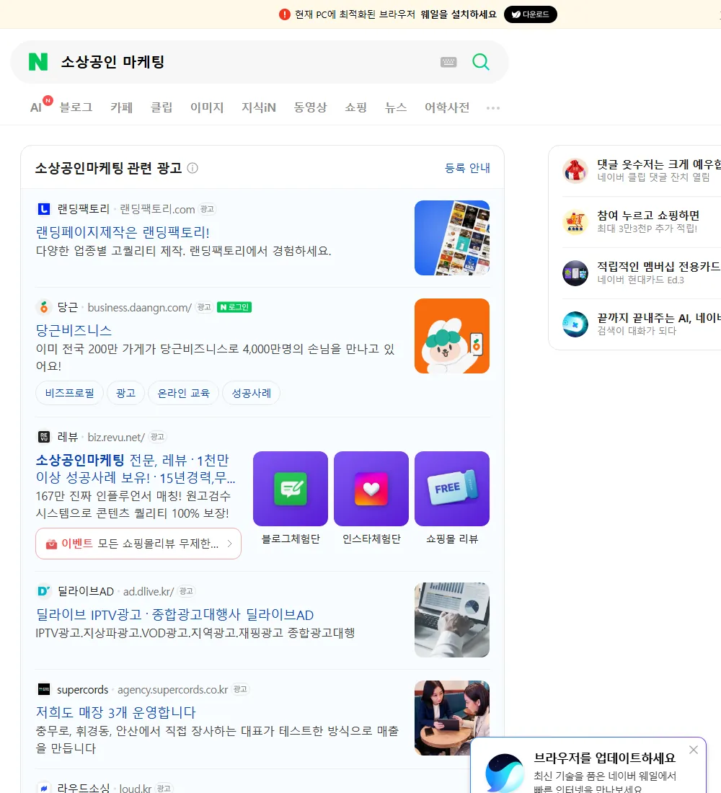Open the 등록 안내 link

tap(467, 168)
